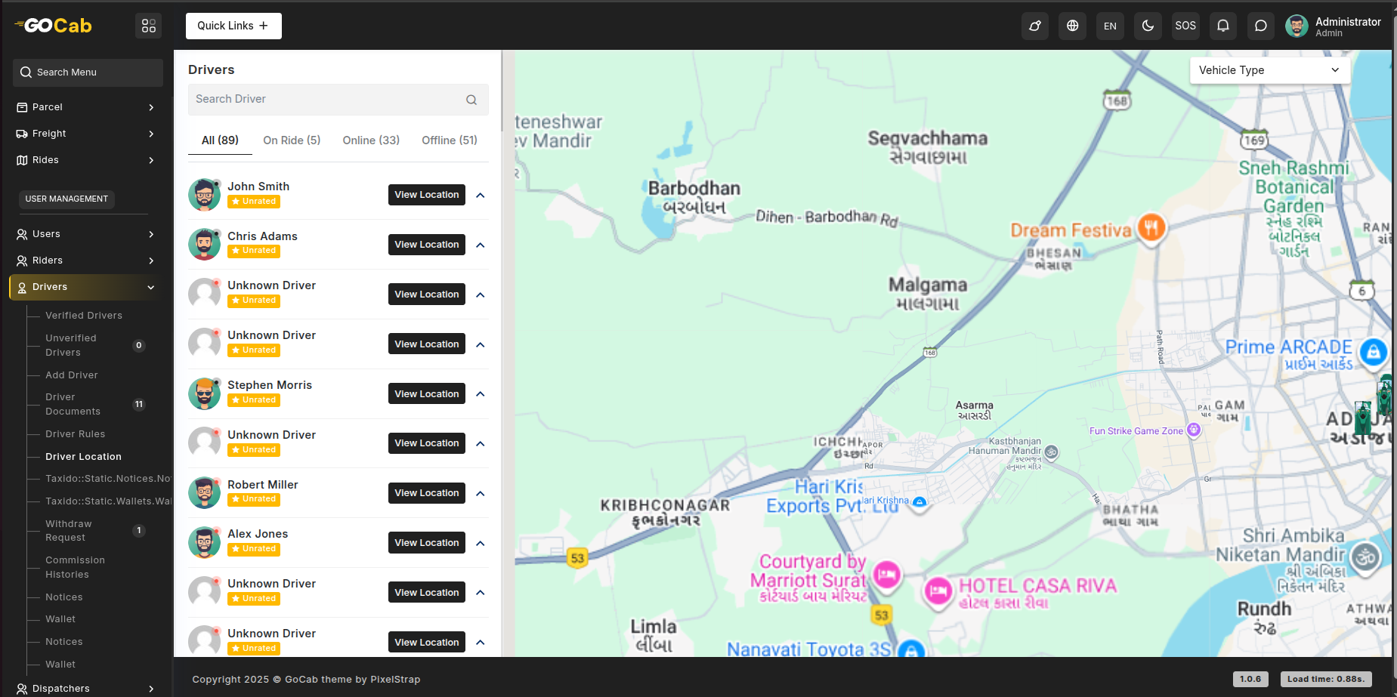Image resolution: width=1397 pixels, height=697 pixels.
Task: Open the Quick Links button
Action: pyautogui.click(x=233, y=26)
